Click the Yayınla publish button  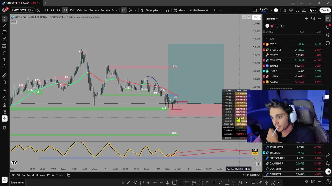tap(325, 10)
